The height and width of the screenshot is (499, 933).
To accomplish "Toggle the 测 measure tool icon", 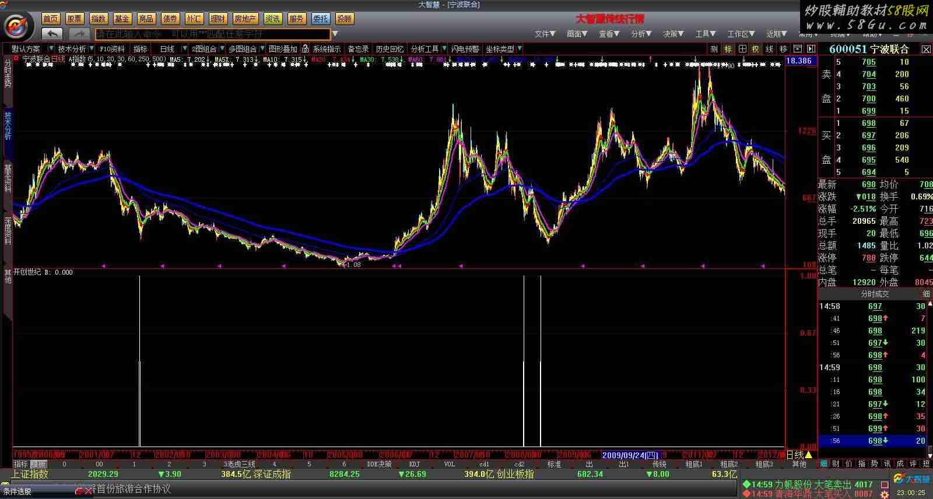I will click(714, 49).
